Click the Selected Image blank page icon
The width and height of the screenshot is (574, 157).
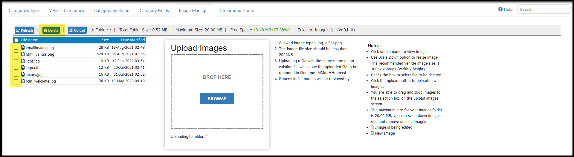click(x=331, y=30)
